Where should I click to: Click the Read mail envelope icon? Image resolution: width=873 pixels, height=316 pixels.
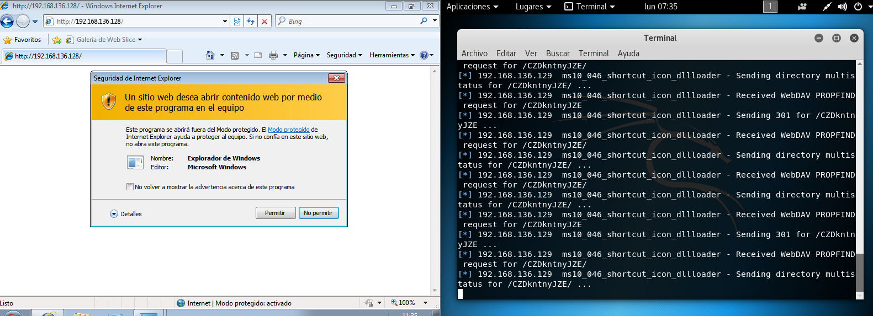[x=258, y=55]
